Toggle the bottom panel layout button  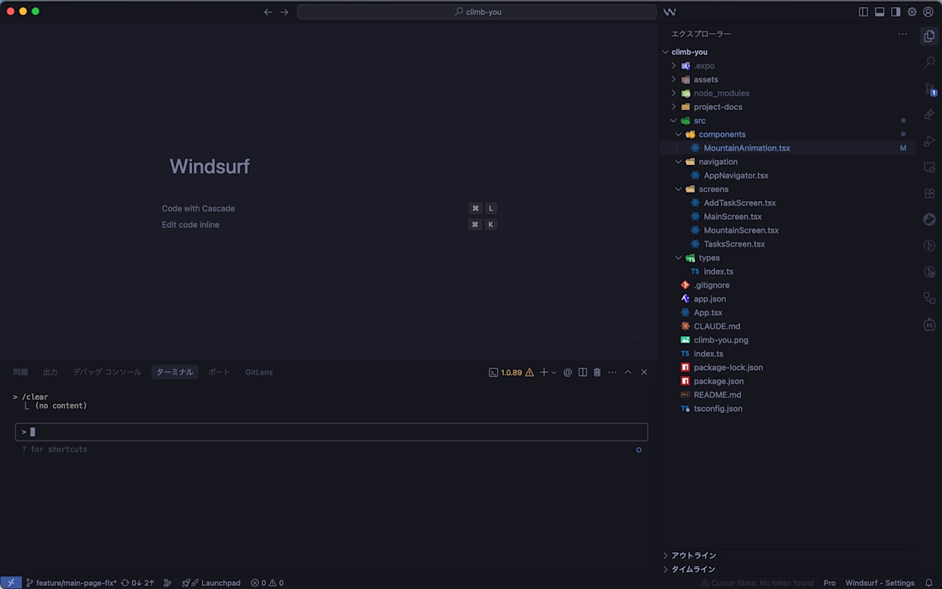point(880,12)
